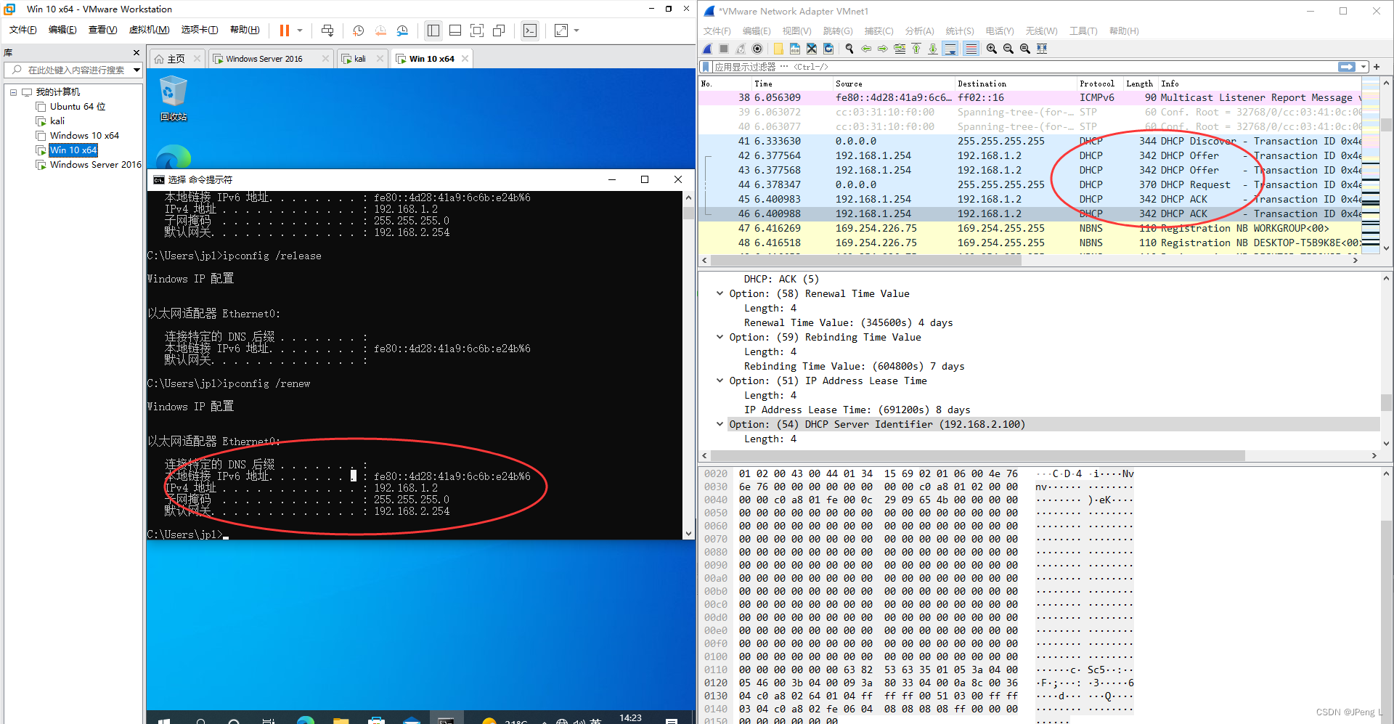Open a capture file in Wireshark
The image size is (1394, 724).
[778, 49]
